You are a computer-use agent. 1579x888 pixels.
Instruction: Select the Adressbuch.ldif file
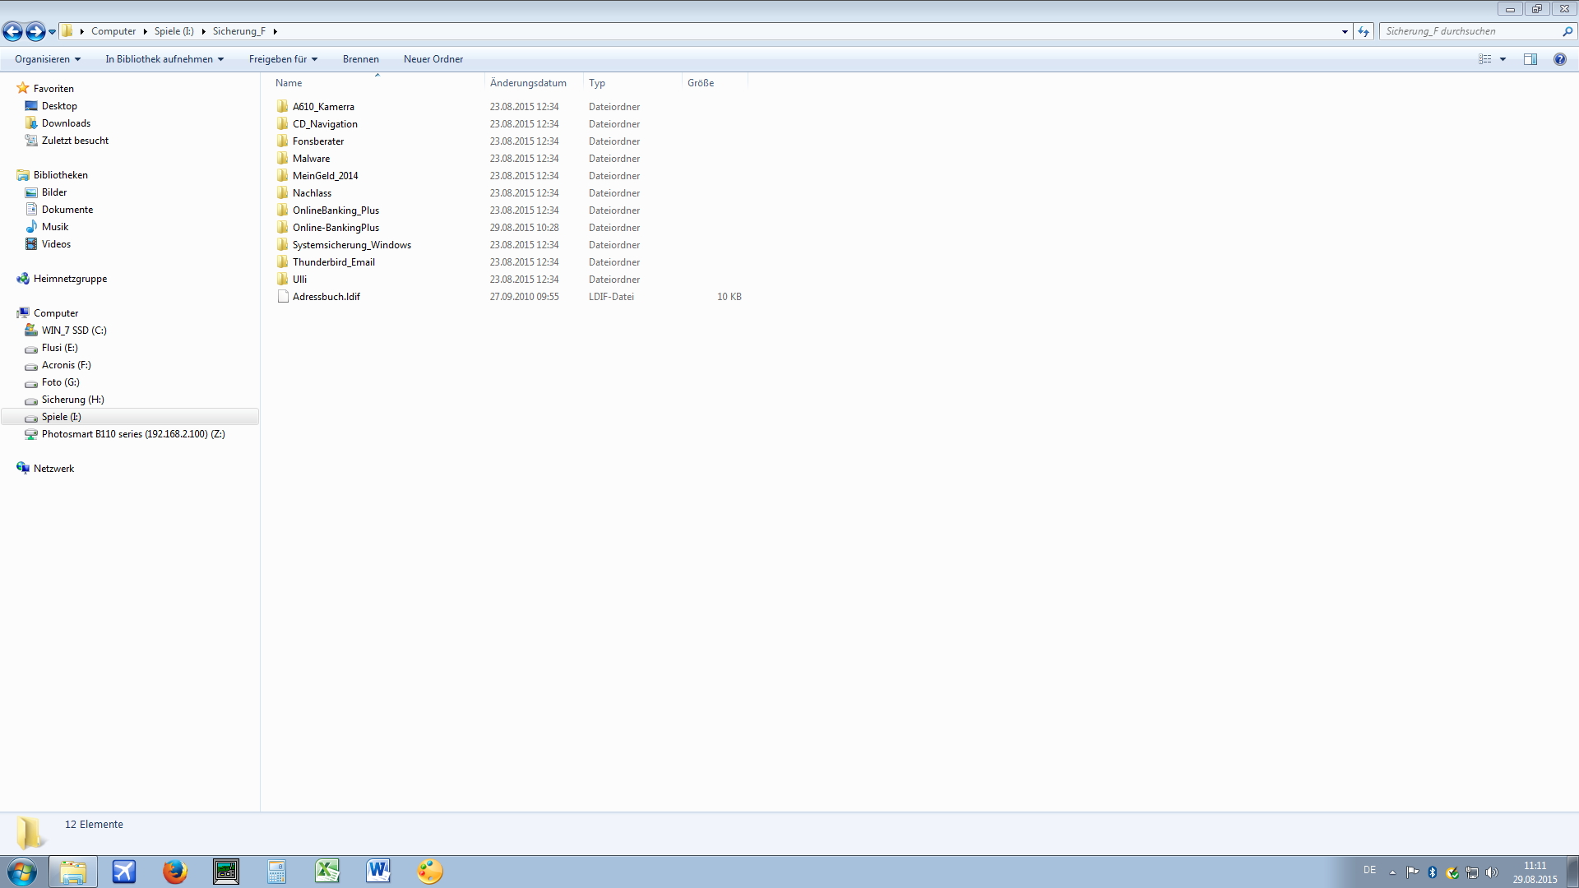tap(326, 297)
